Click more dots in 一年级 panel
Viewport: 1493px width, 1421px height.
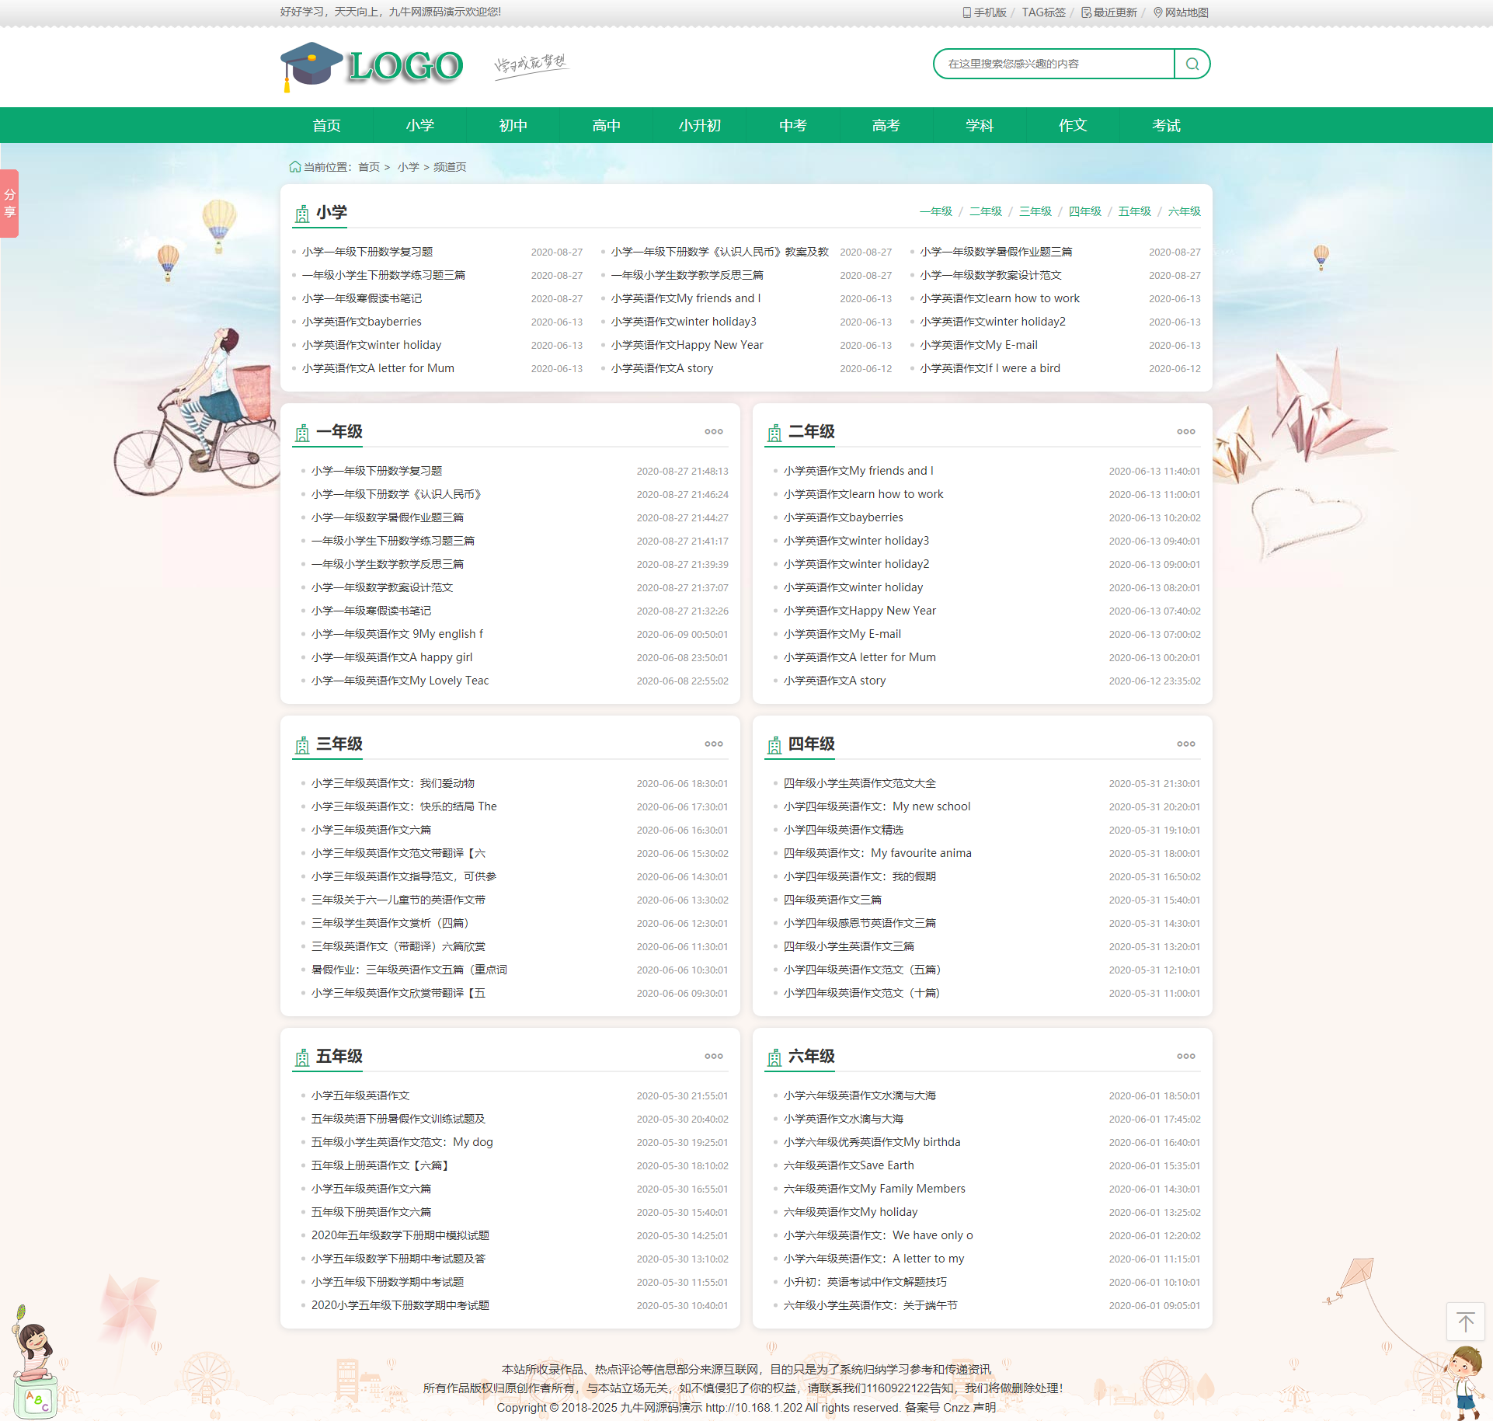pyautogui.click(x=714, y=432)
